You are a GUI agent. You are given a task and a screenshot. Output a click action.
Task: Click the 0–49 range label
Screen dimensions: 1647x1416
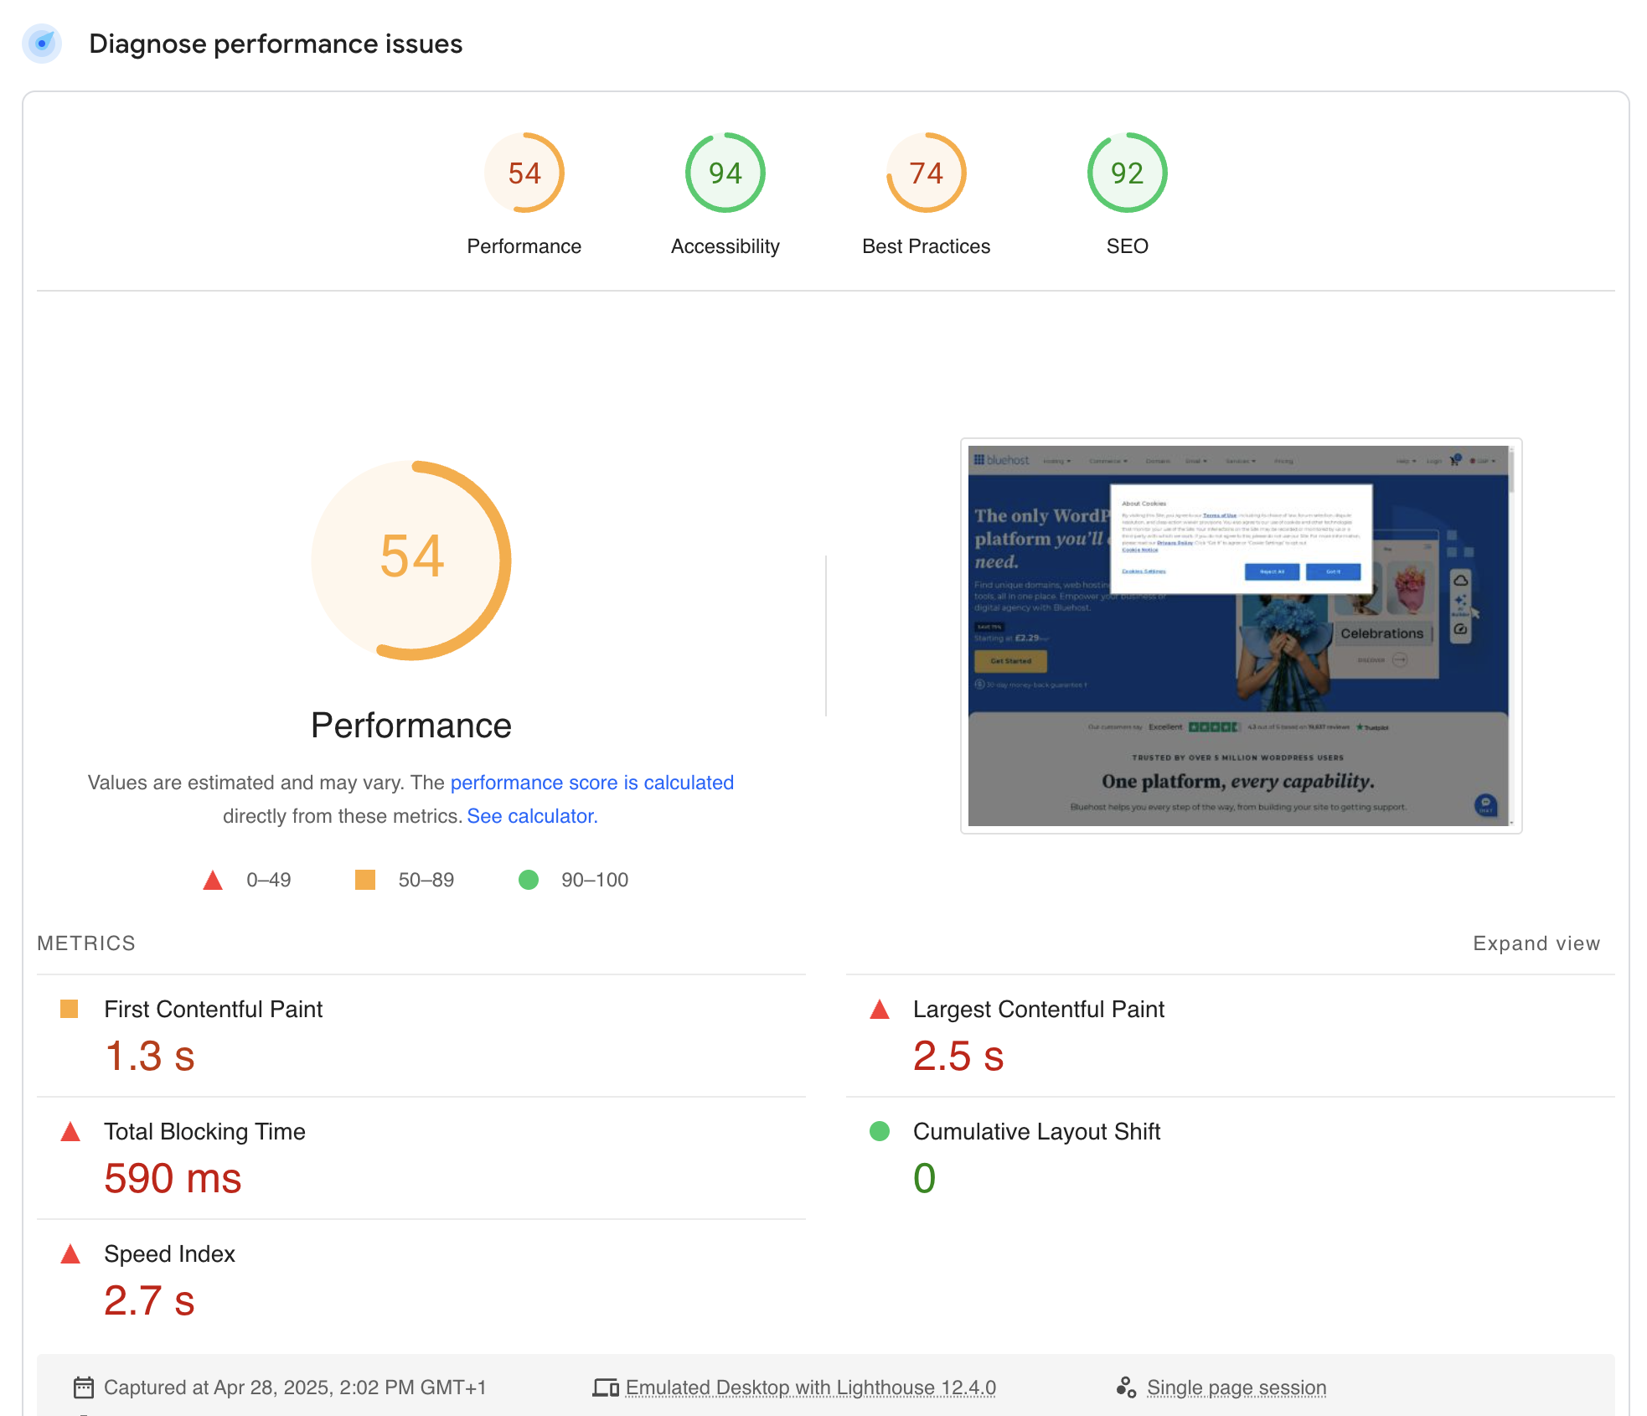(269, 880)
